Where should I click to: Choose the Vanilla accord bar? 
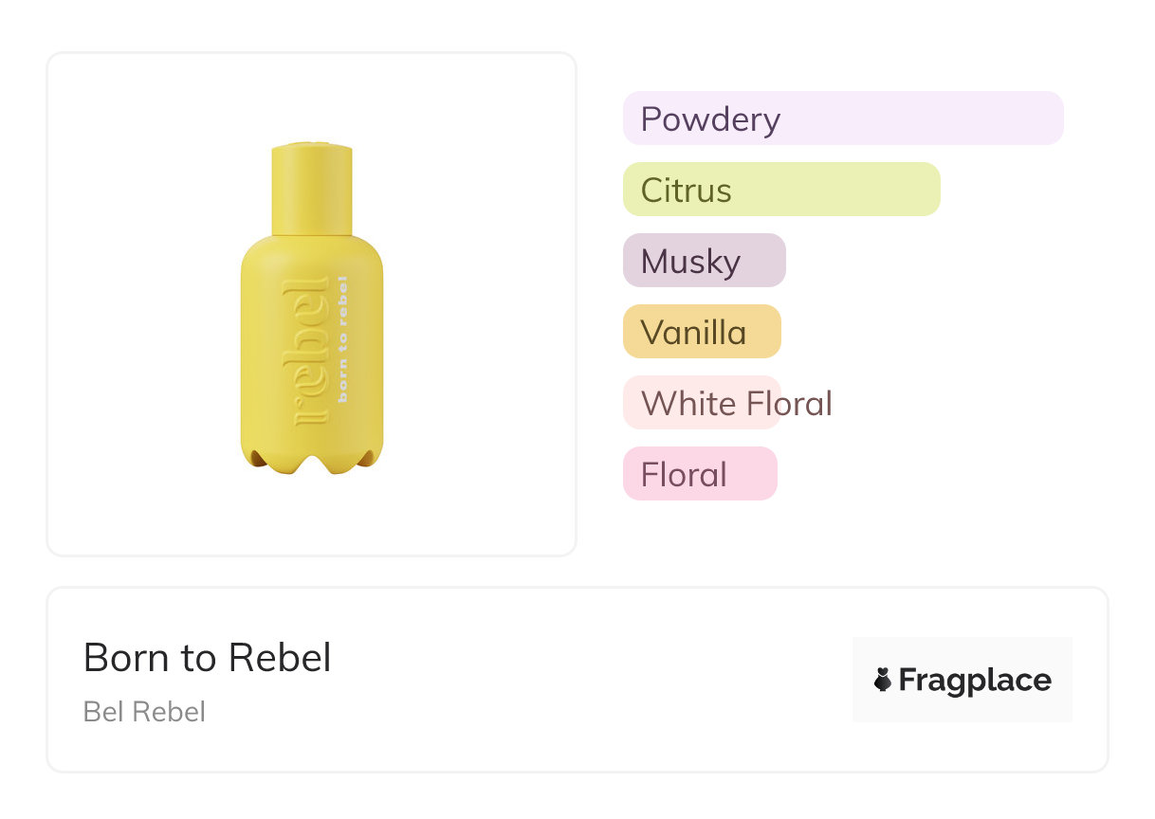702,332
